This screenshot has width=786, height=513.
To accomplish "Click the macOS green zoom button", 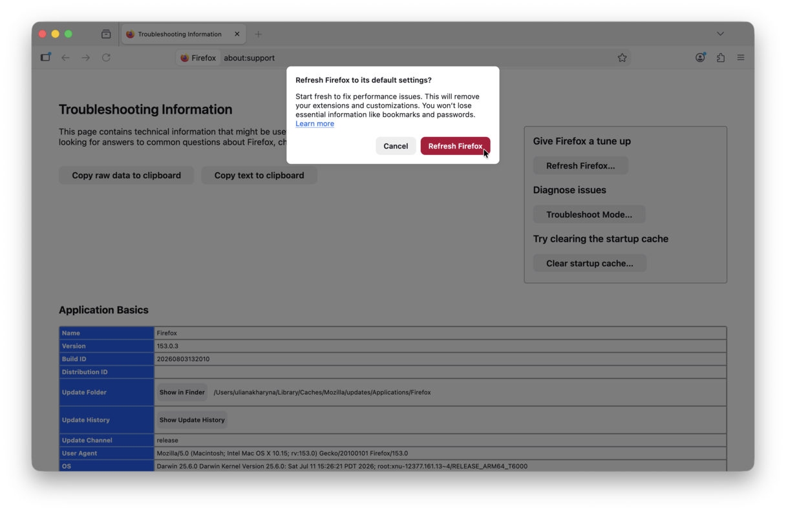I will click(69, 34).
